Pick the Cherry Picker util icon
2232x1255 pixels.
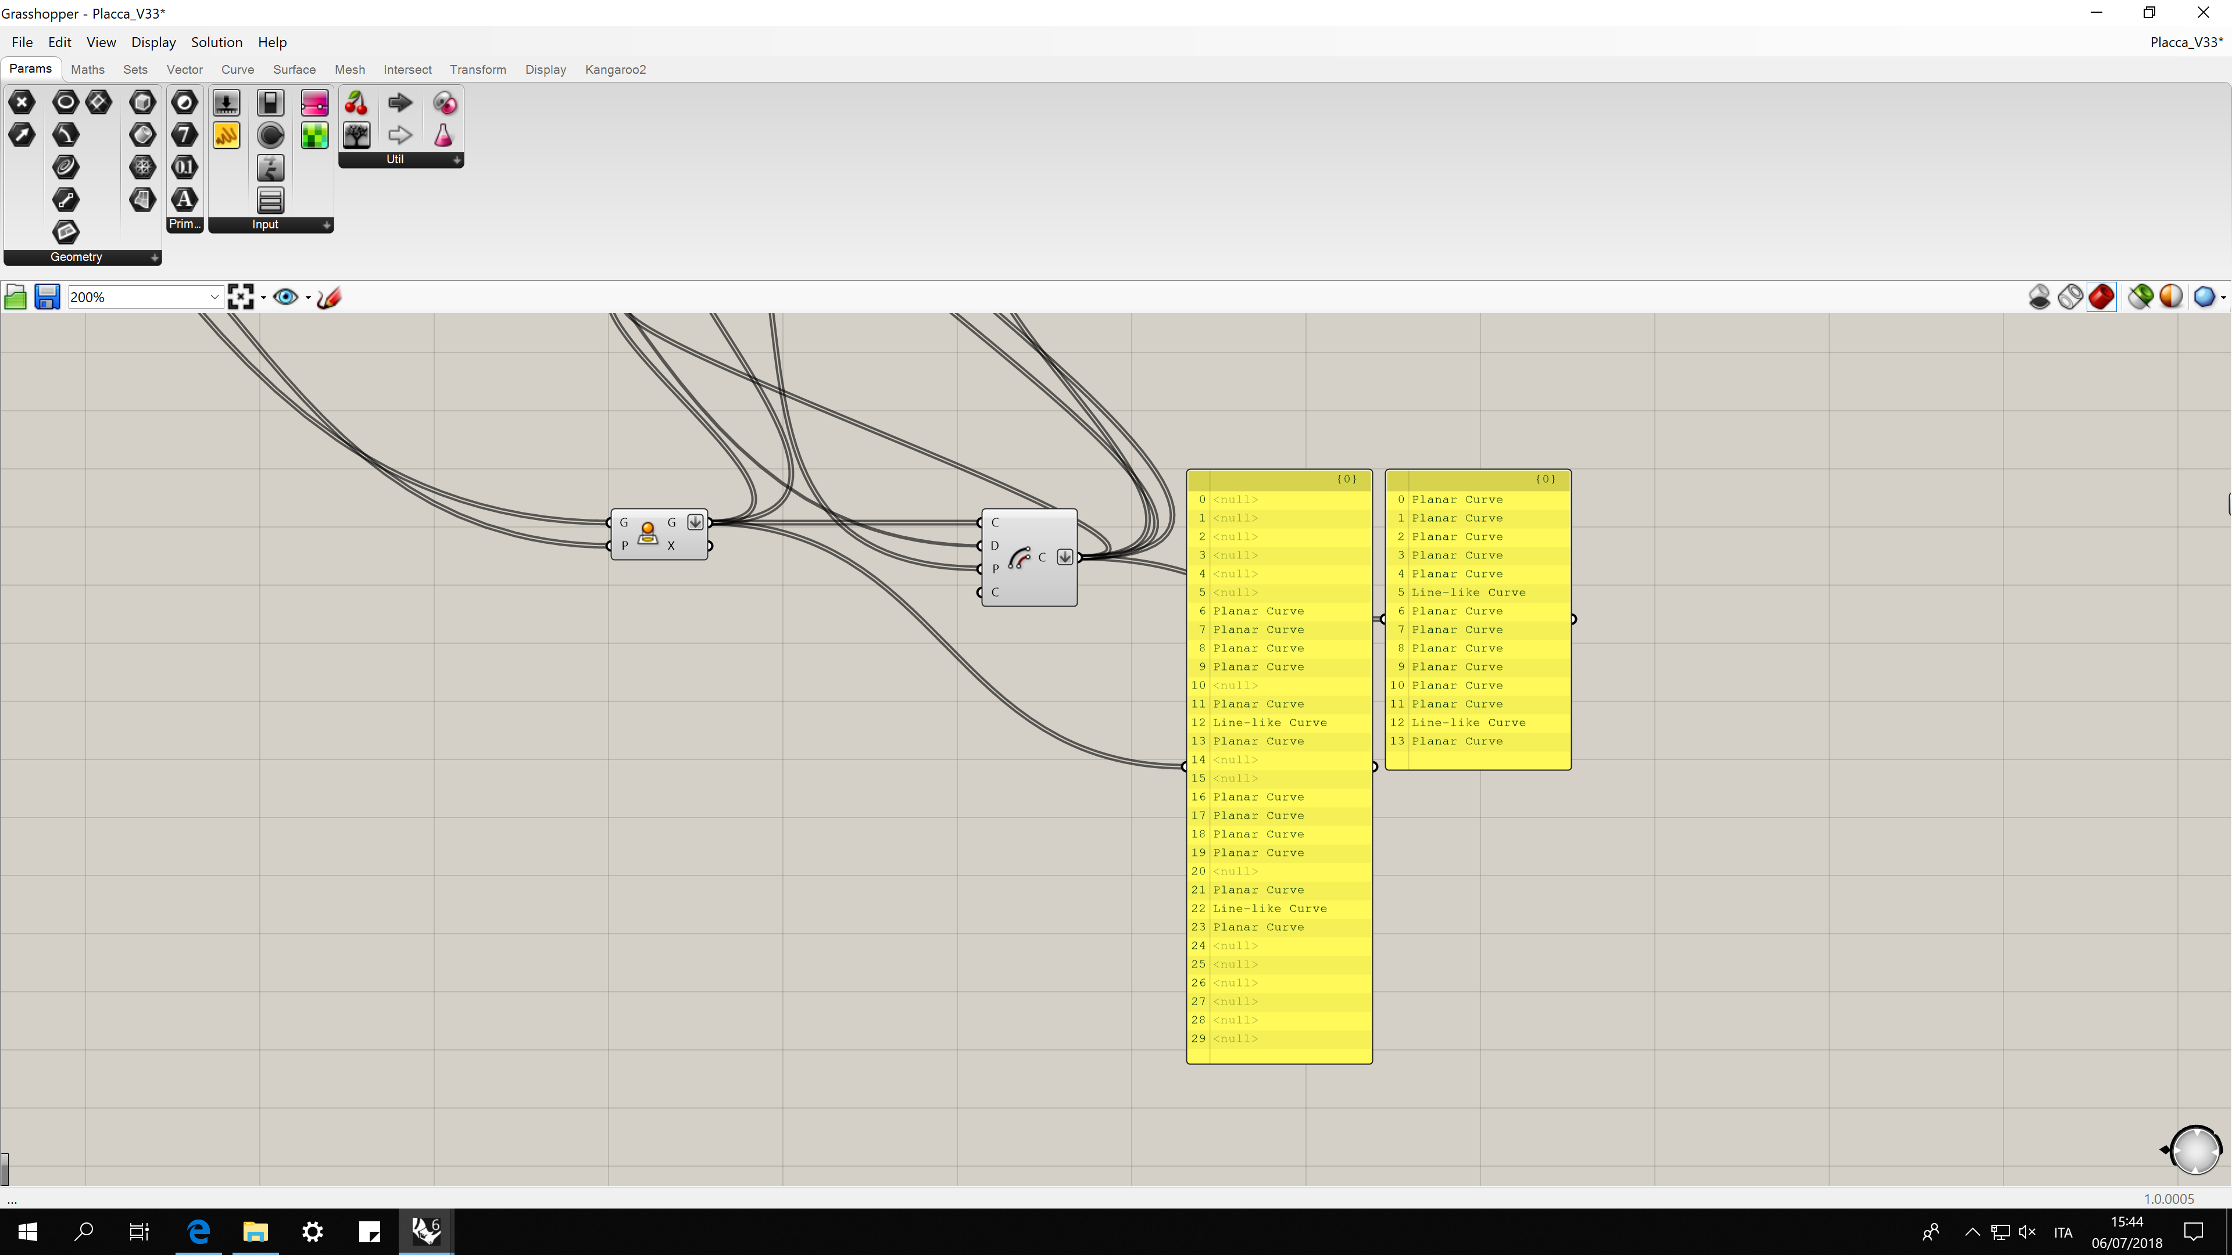click(356, 103)
